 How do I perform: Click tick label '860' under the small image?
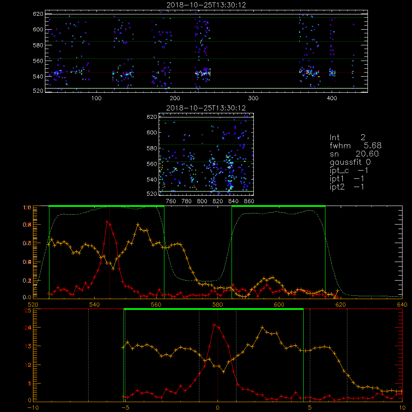249,201
